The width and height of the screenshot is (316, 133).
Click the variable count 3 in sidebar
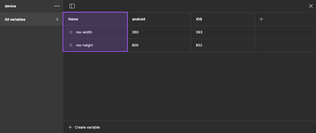(x=57, y=19)
